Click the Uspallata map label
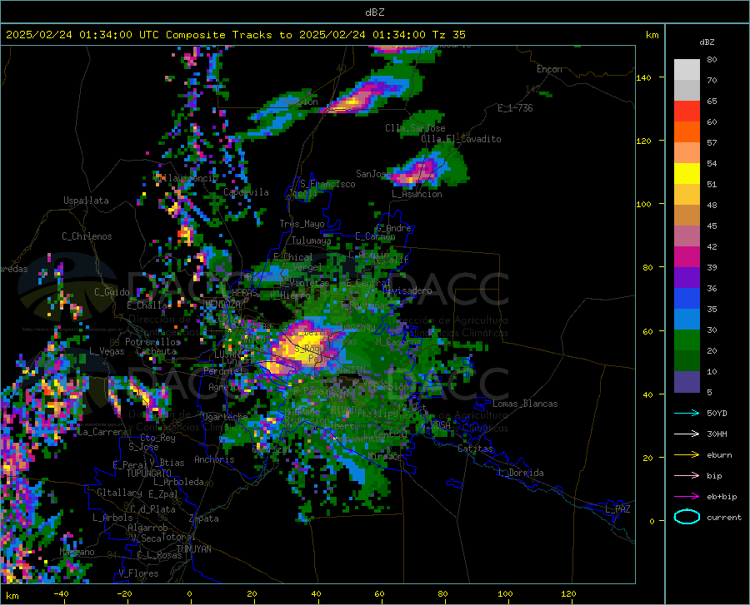The height and width of the screenshot is (605, 750). tap(86, 201)
